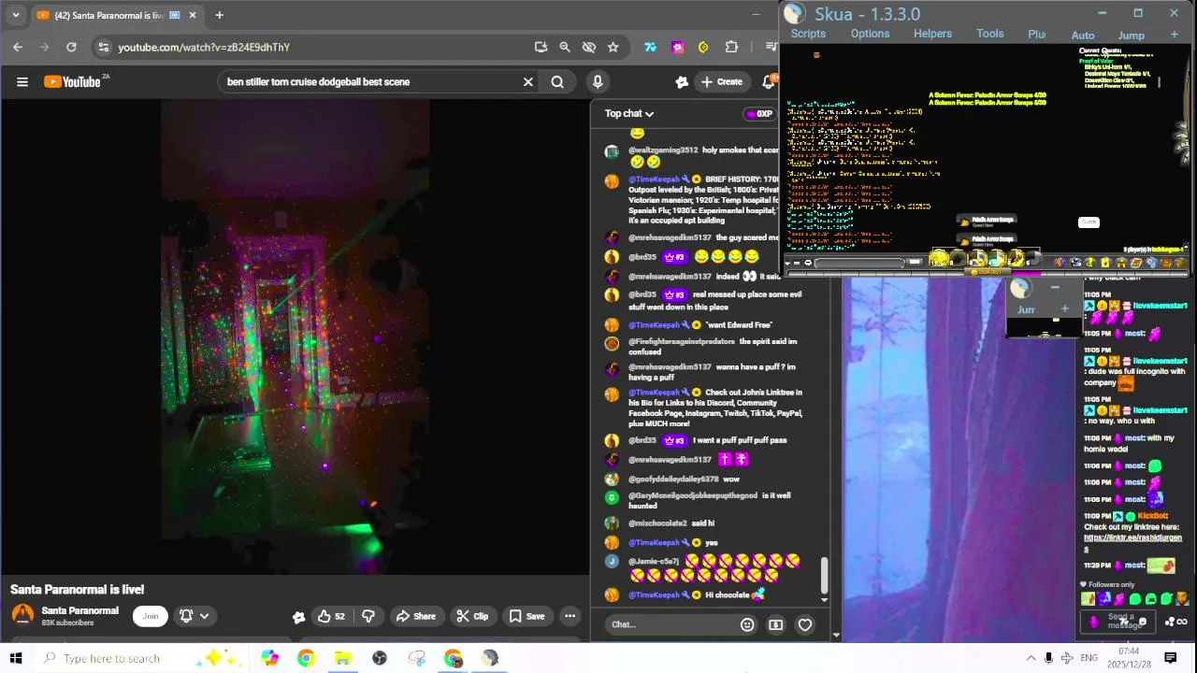Go back in the browser

(18, 47)
